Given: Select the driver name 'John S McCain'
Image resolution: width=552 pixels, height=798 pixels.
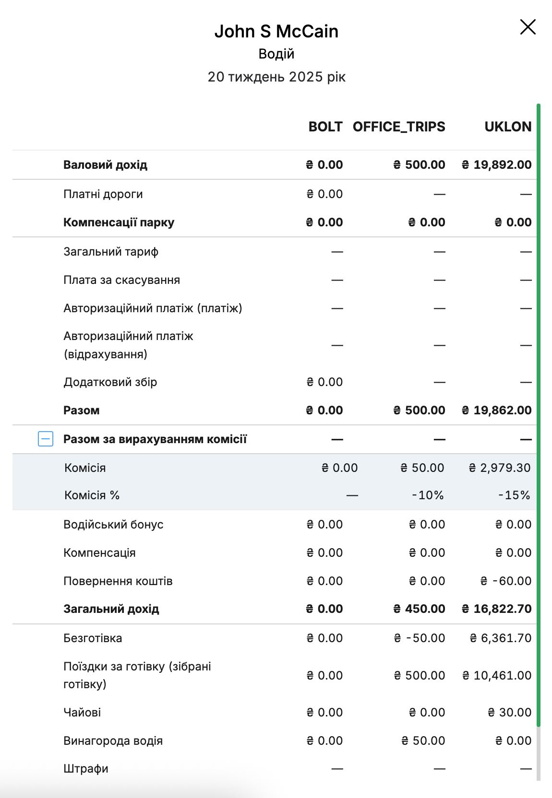Looking at the screenshot, I should coord(276,31).
